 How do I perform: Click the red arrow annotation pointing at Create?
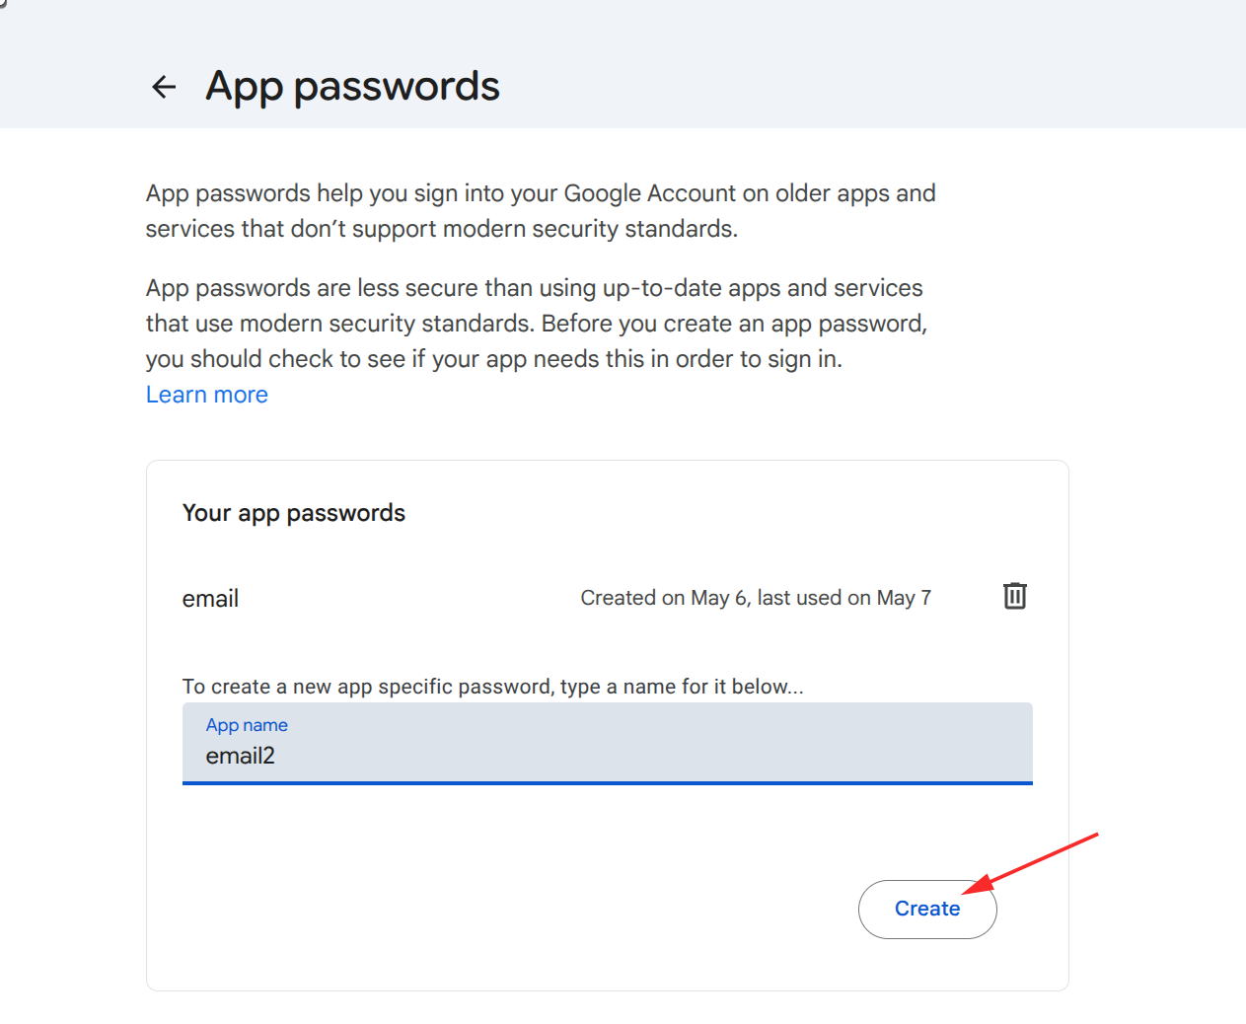point(1031,863)
